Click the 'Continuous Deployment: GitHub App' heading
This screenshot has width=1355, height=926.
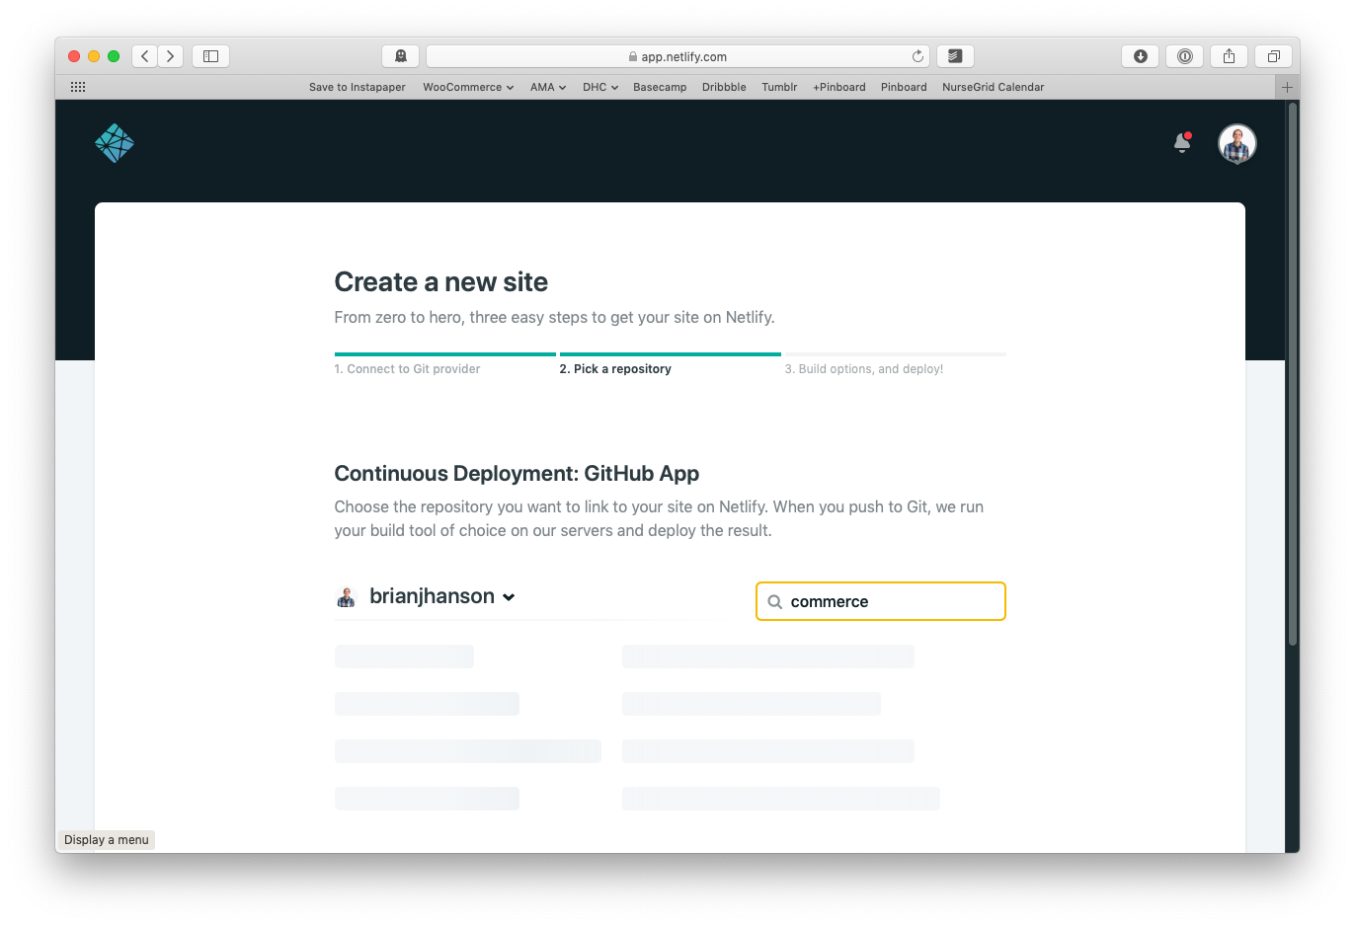(517, 474)
